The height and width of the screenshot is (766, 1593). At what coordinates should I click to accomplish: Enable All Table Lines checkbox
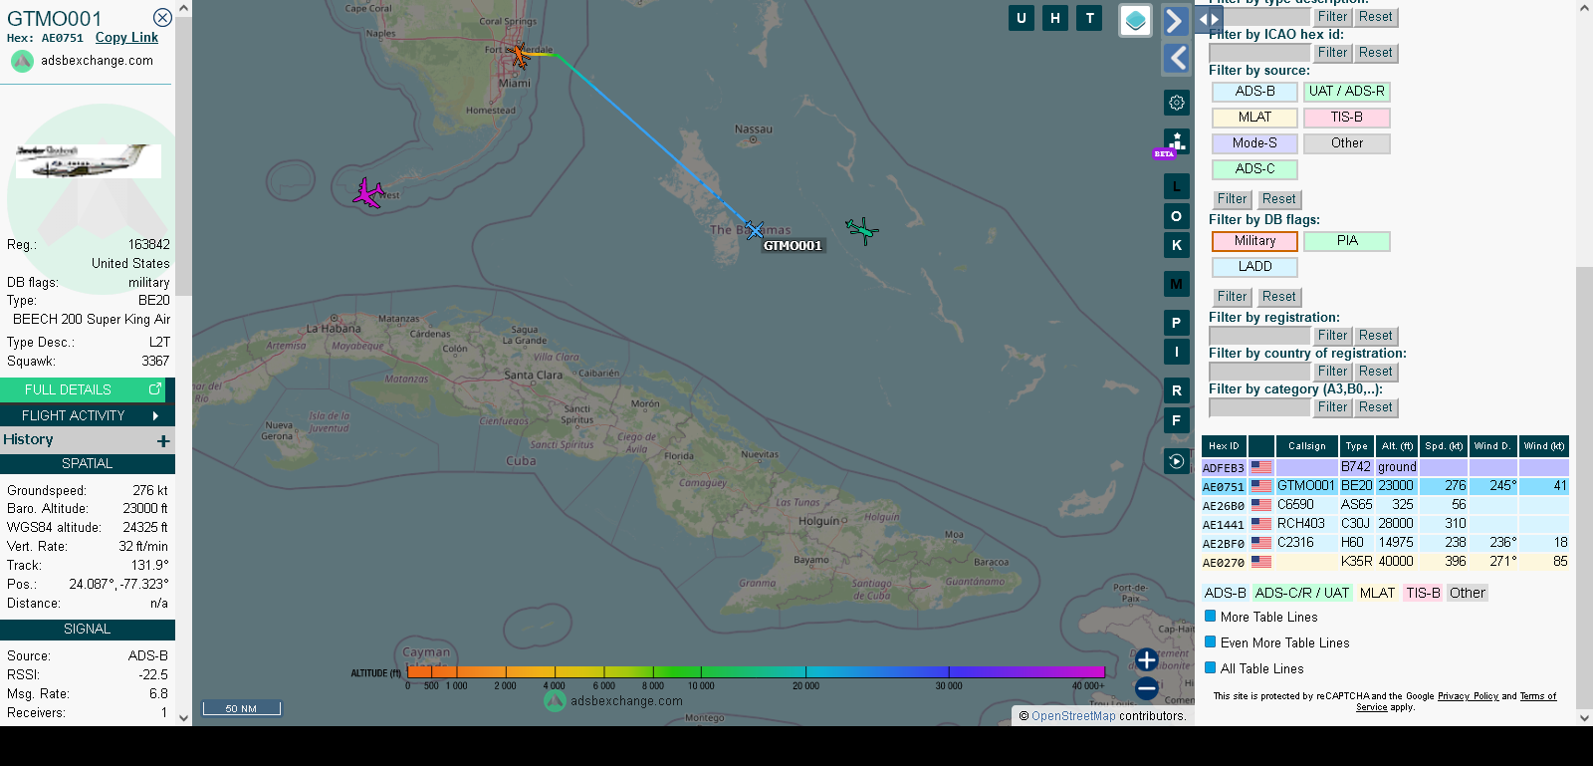1211,668
